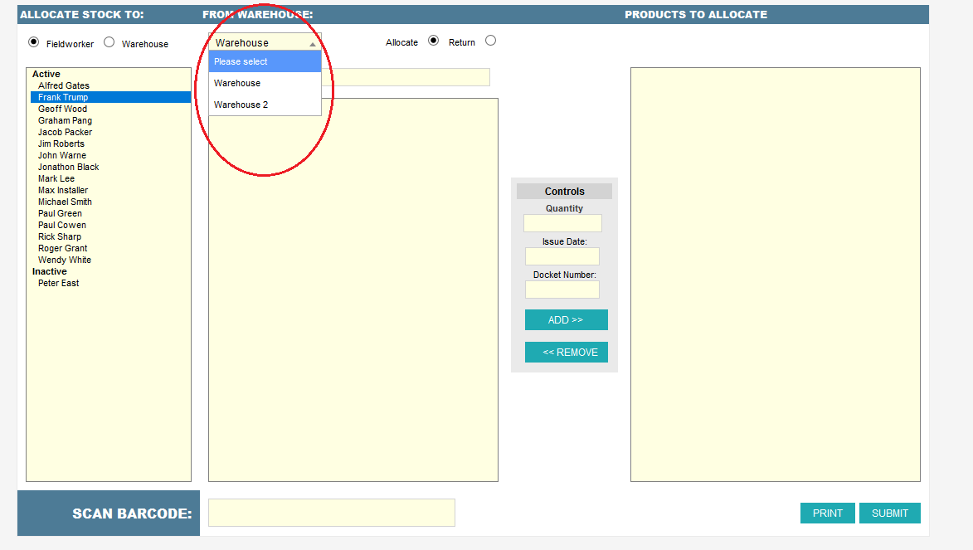This screenshot has width=973, height=550.
Task: Focus the Quantity input field
Action: 562,223
